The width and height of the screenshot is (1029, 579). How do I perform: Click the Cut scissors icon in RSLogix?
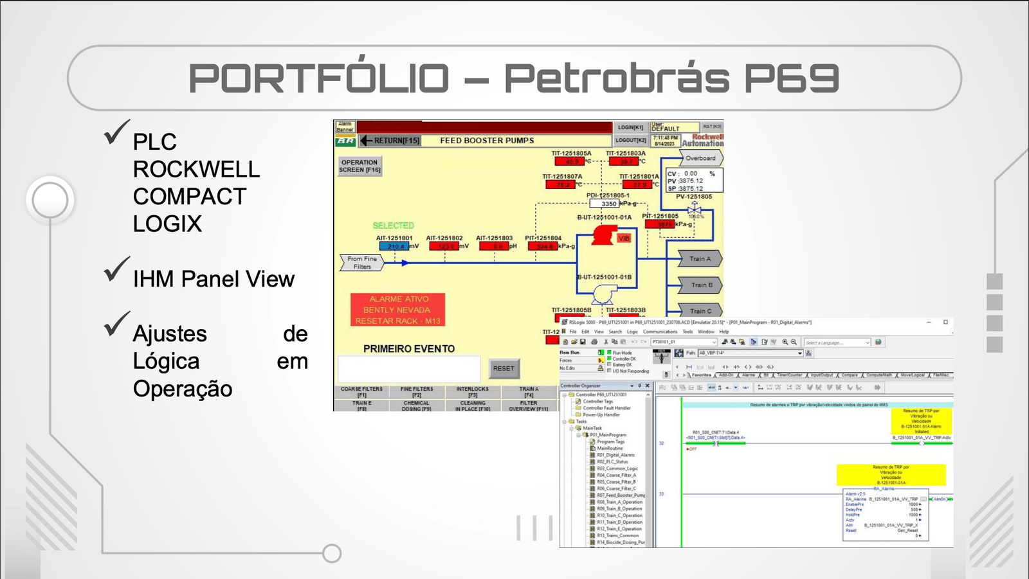pos(606,342)
